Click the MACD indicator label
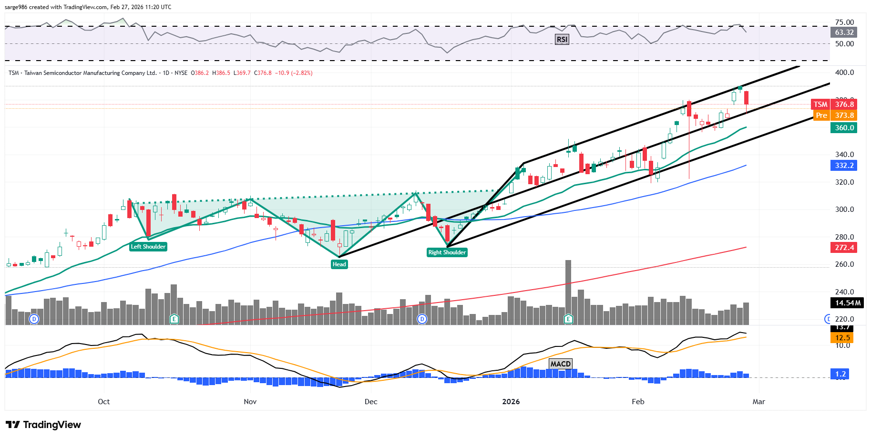 [x=560, y=364]
